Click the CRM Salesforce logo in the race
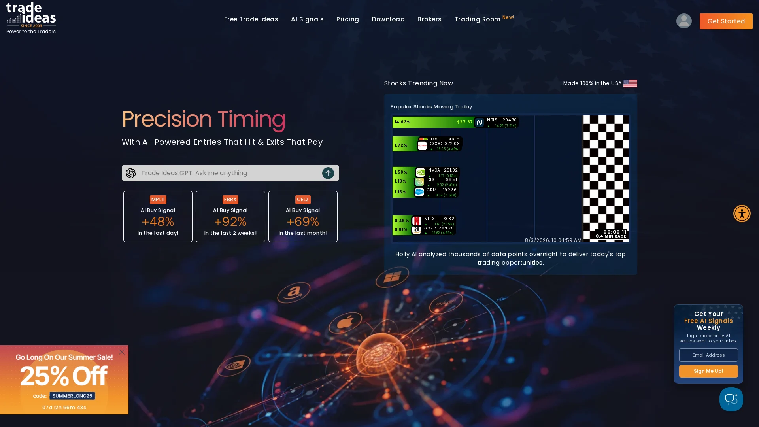The image size is (759, 427). pyautogui.click(x=419, y=192)
